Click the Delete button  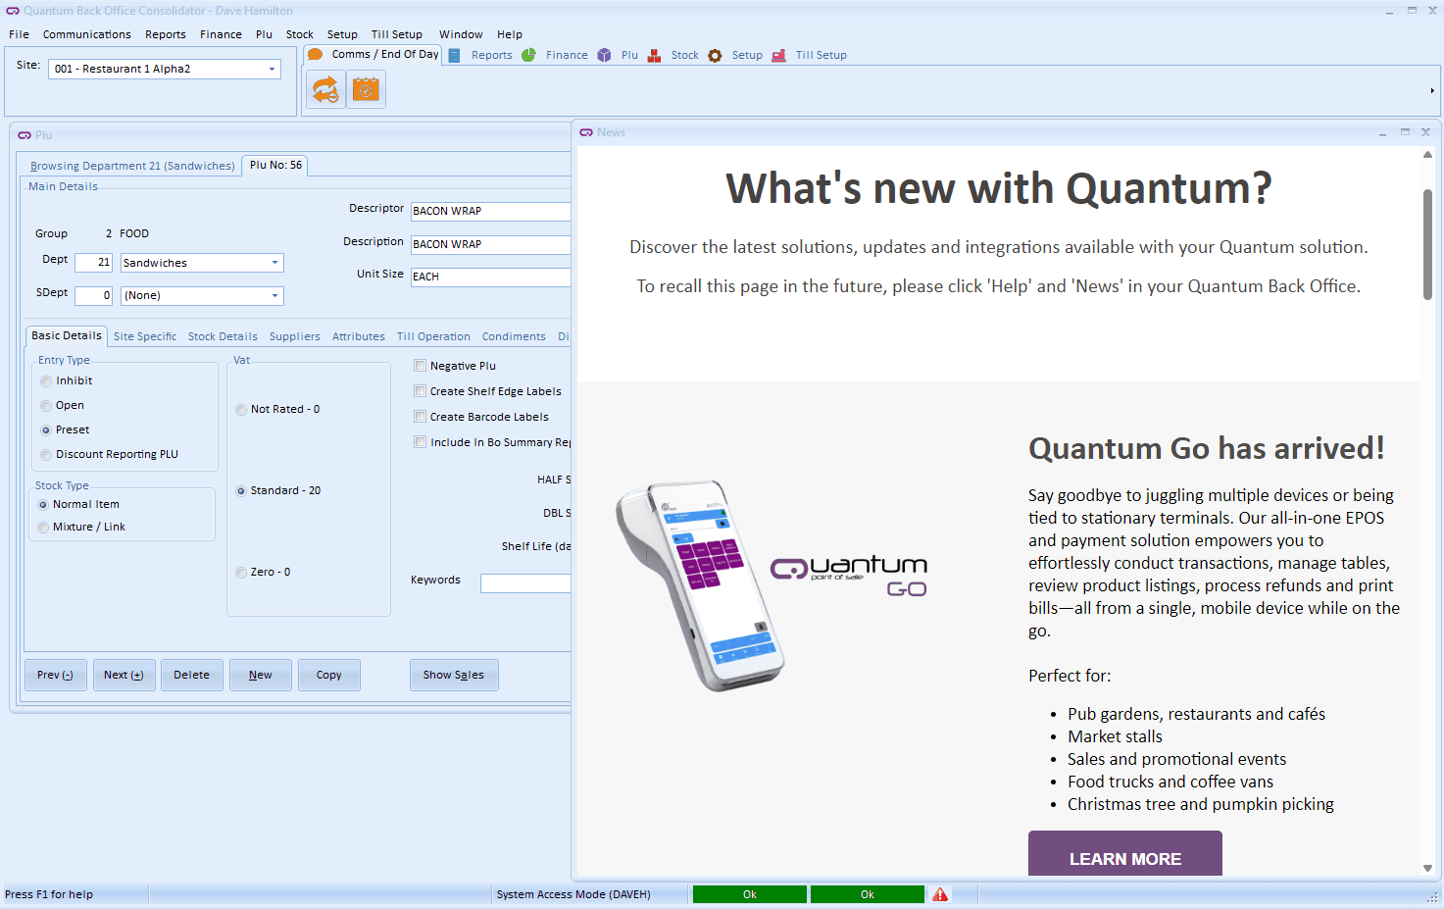pyautogui.click(x=191, y=675)
